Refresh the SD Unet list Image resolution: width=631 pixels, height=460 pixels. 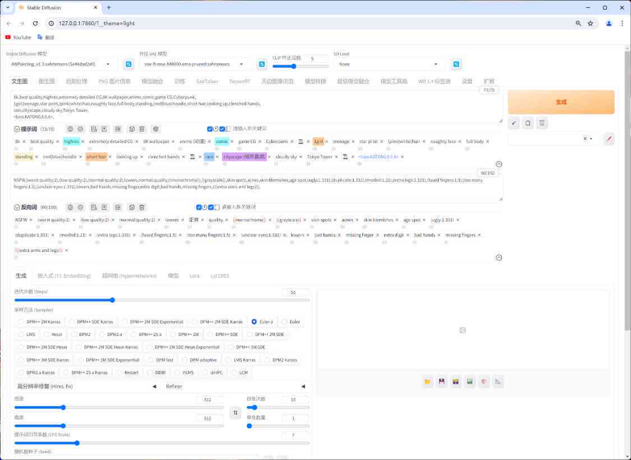tap(456, 64)
